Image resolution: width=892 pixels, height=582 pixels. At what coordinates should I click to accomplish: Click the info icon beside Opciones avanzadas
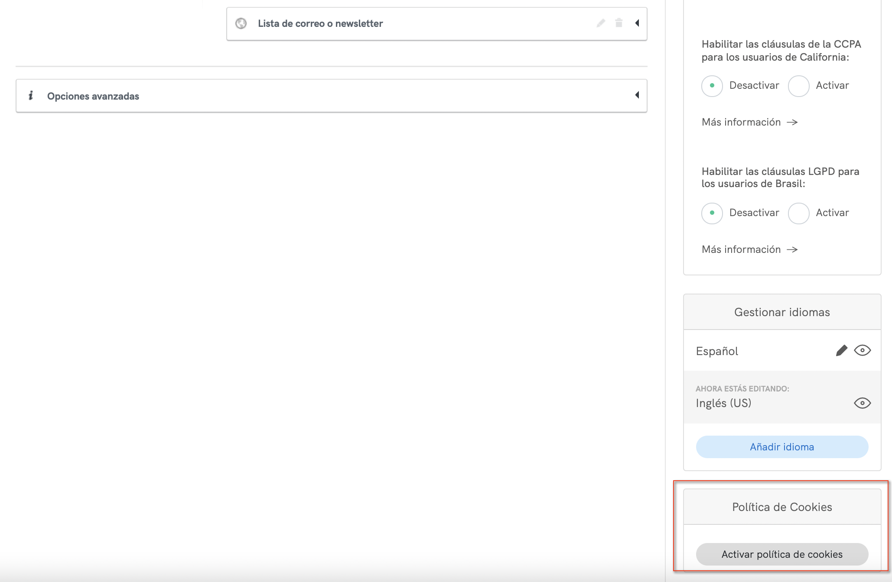31,96
